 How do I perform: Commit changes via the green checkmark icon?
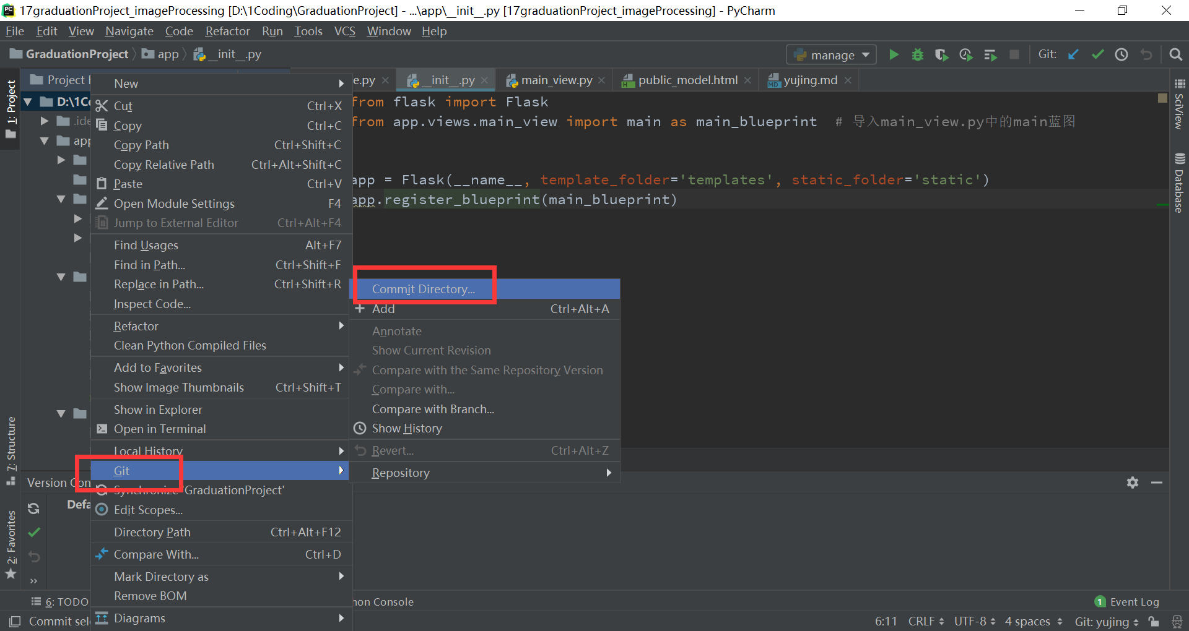pyautogui.click(x=1097, y=54)
